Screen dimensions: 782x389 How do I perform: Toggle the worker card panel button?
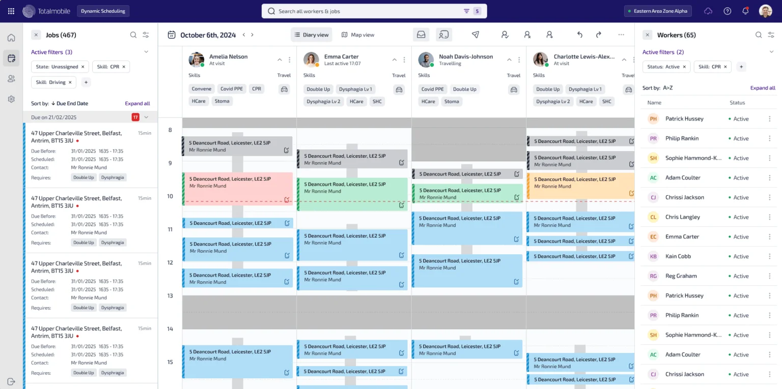coord(444,35)
